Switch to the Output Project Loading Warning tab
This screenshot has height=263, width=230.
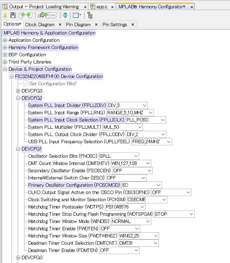[44, 7]
